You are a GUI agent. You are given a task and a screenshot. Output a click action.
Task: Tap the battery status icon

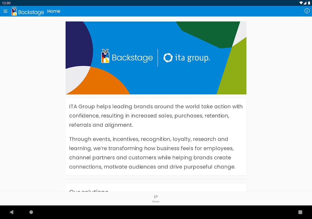tap(309, 3)
